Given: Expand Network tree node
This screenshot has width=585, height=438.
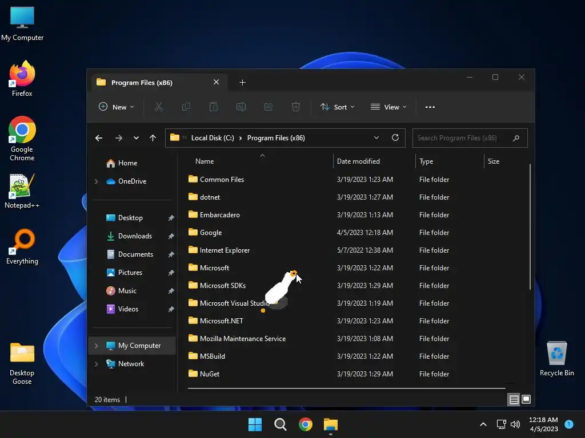Looking at the screenshot, I should [96, 364].
